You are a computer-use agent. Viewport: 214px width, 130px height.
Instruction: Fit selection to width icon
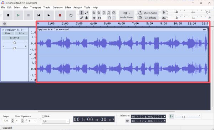coord(104,13)
